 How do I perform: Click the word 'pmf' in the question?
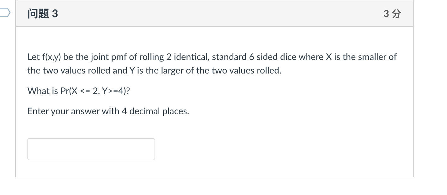point(119,57)
